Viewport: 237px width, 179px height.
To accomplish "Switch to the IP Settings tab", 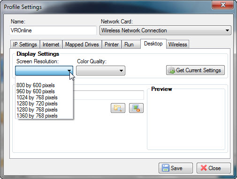I will click(25, 45).
